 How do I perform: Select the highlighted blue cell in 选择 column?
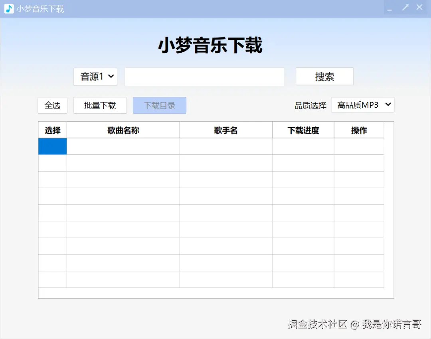point(53,146)
